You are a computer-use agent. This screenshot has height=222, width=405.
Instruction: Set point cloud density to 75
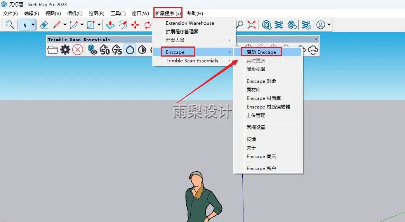coord(117,50)
